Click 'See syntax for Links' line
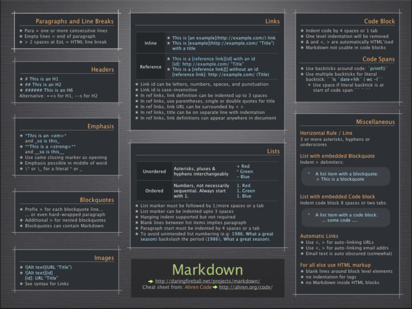The height and width of the screenshot is (309, 412). (47, 283)
